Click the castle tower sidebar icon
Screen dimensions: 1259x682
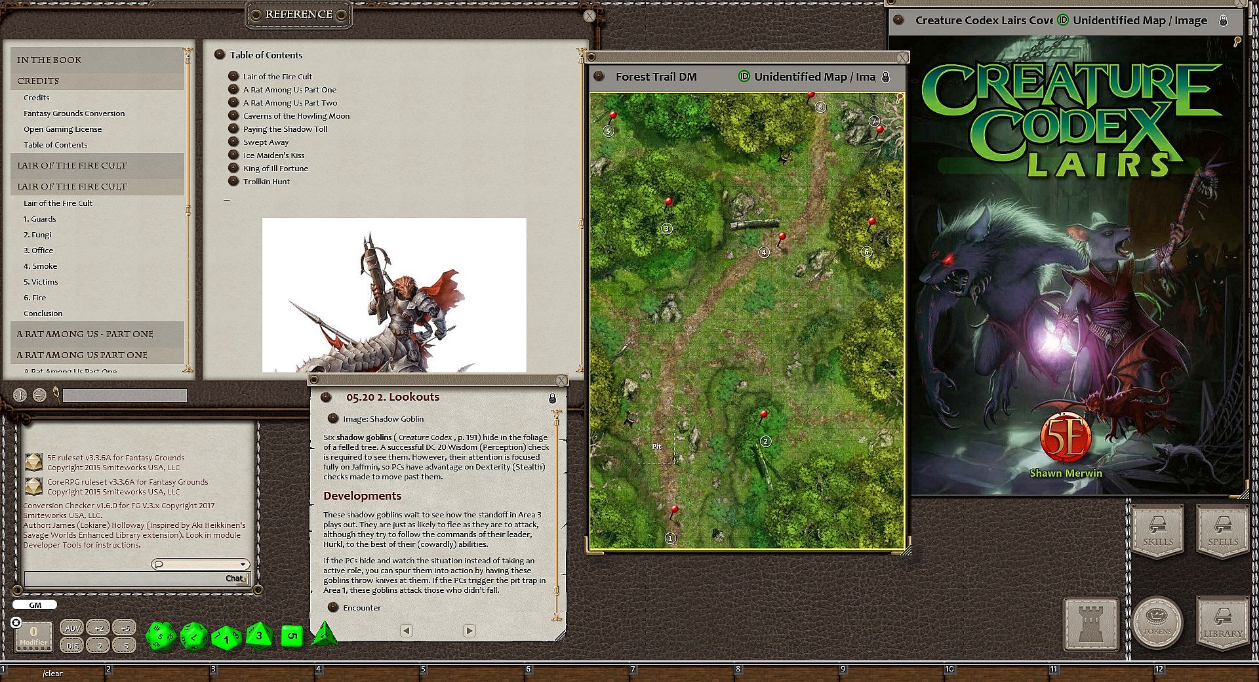pyautogui.click(x=1091, y=624)
